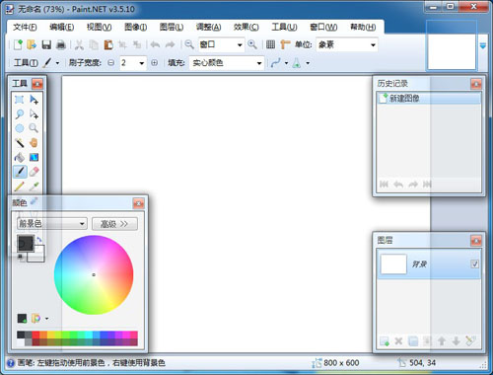This screenshot has width=493, height=375.
Task: Pick a hue on the color wheel
Action: [94, 274]
